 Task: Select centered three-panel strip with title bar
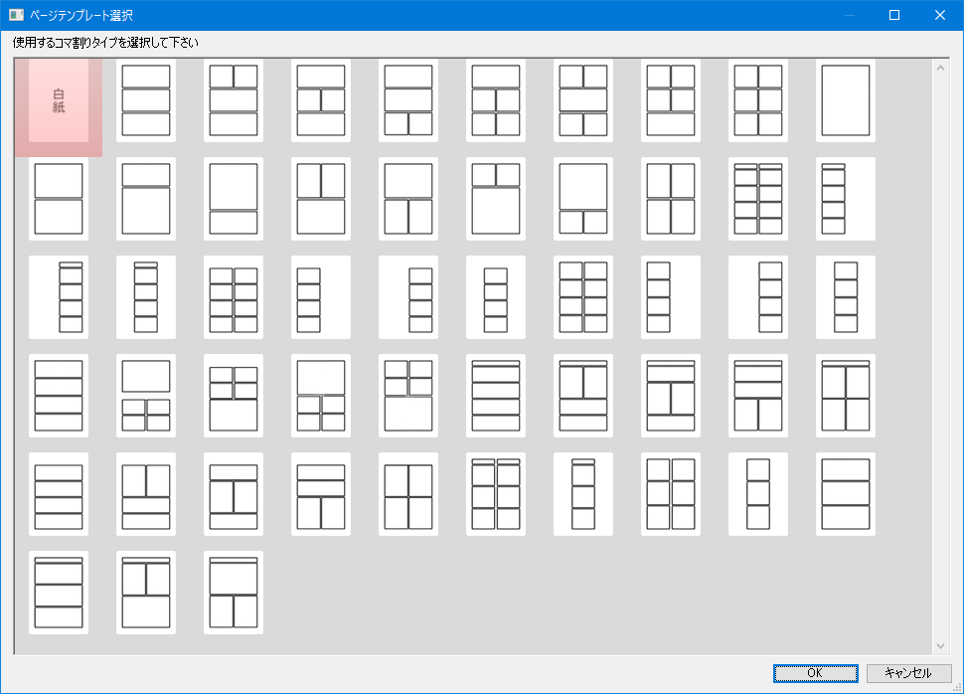click(583, 494)
